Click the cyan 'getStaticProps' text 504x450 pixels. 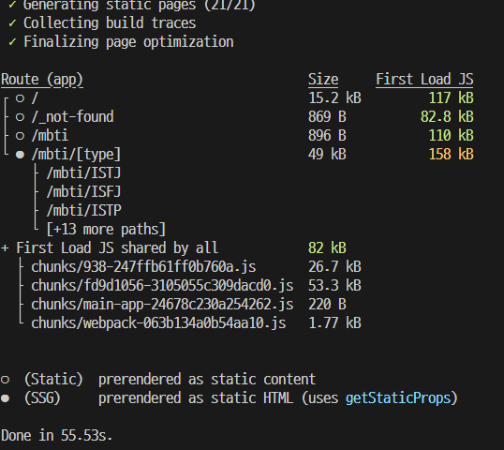coord(398,398)
